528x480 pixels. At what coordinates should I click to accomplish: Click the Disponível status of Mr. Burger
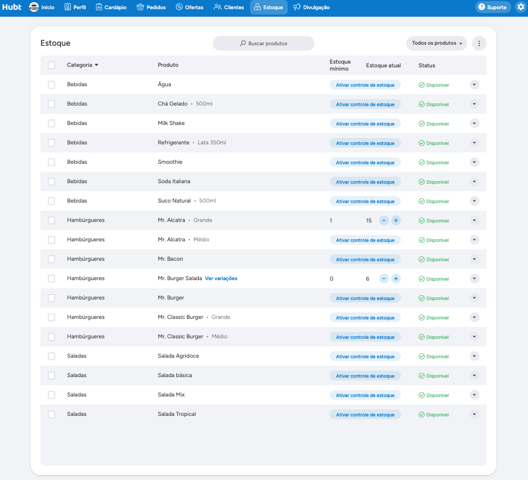pyautogui.click(x=434, y=298)
